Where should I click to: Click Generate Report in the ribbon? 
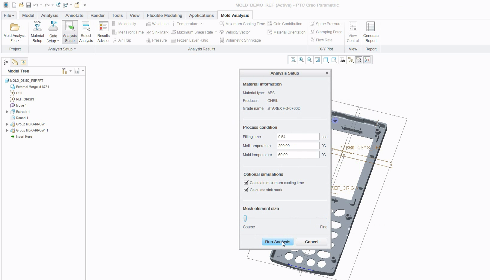coord(371,32)
